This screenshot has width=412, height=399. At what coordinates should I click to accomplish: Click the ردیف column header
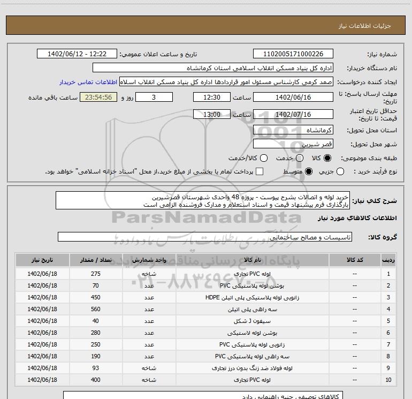point(388,260)
